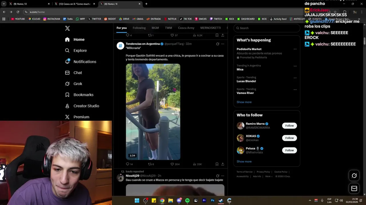Click the X search field

click(x=267, y=28)
